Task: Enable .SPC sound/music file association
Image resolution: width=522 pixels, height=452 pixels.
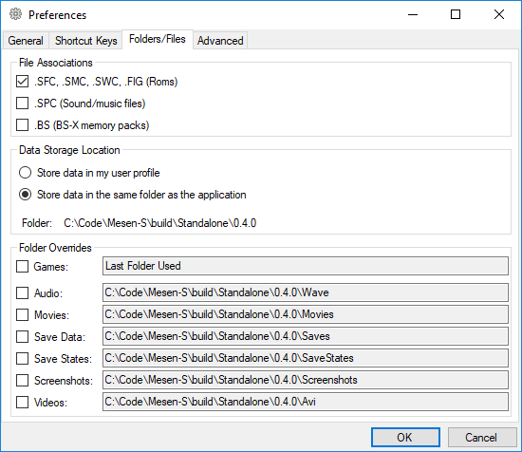Action: (23, 104)
